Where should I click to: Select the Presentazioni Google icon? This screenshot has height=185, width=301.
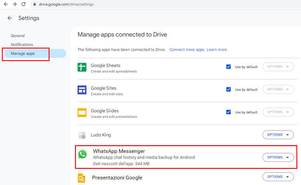(x=82, y=178)
